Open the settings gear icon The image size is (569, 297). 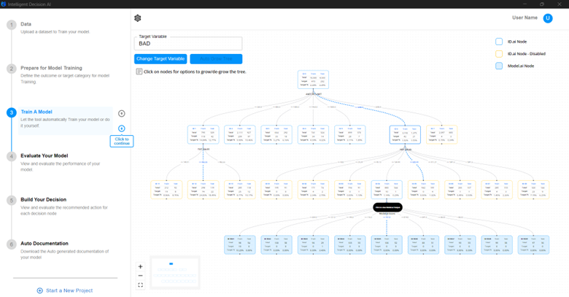tap(138, 18)
